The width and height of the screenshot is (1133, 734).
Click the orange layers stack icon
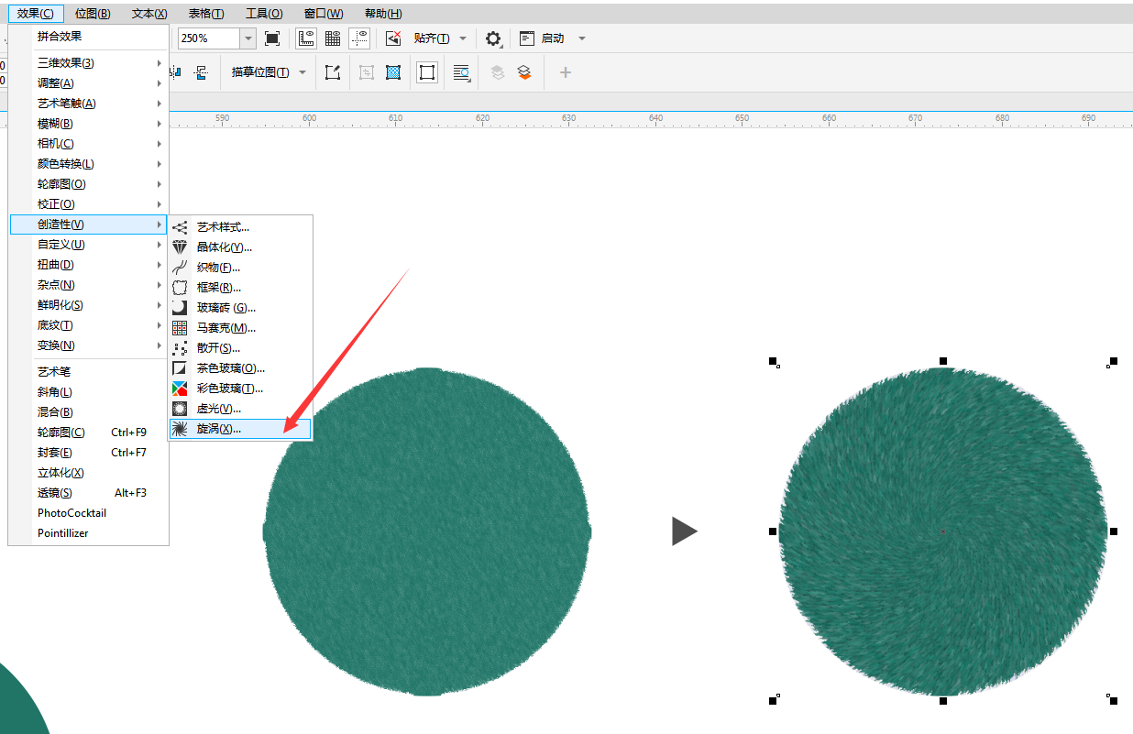click(524, 72)
